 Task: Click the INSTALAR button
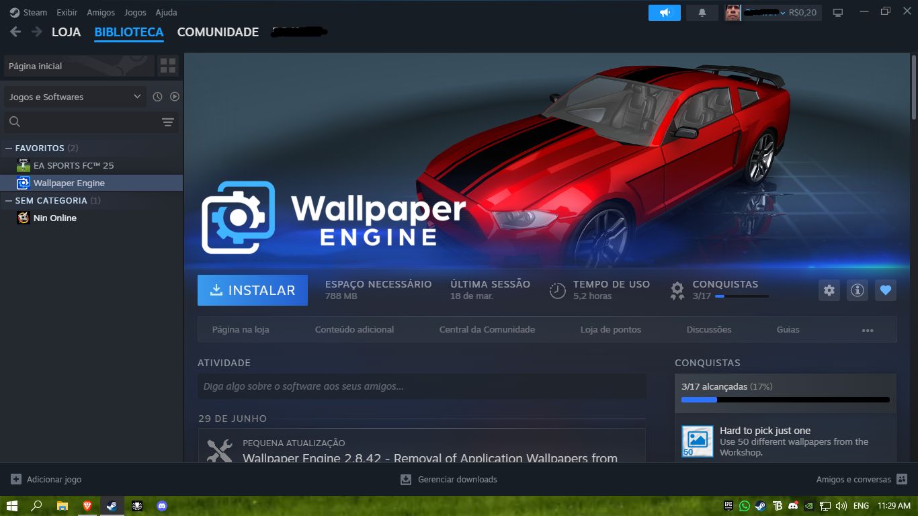point(253,290)
